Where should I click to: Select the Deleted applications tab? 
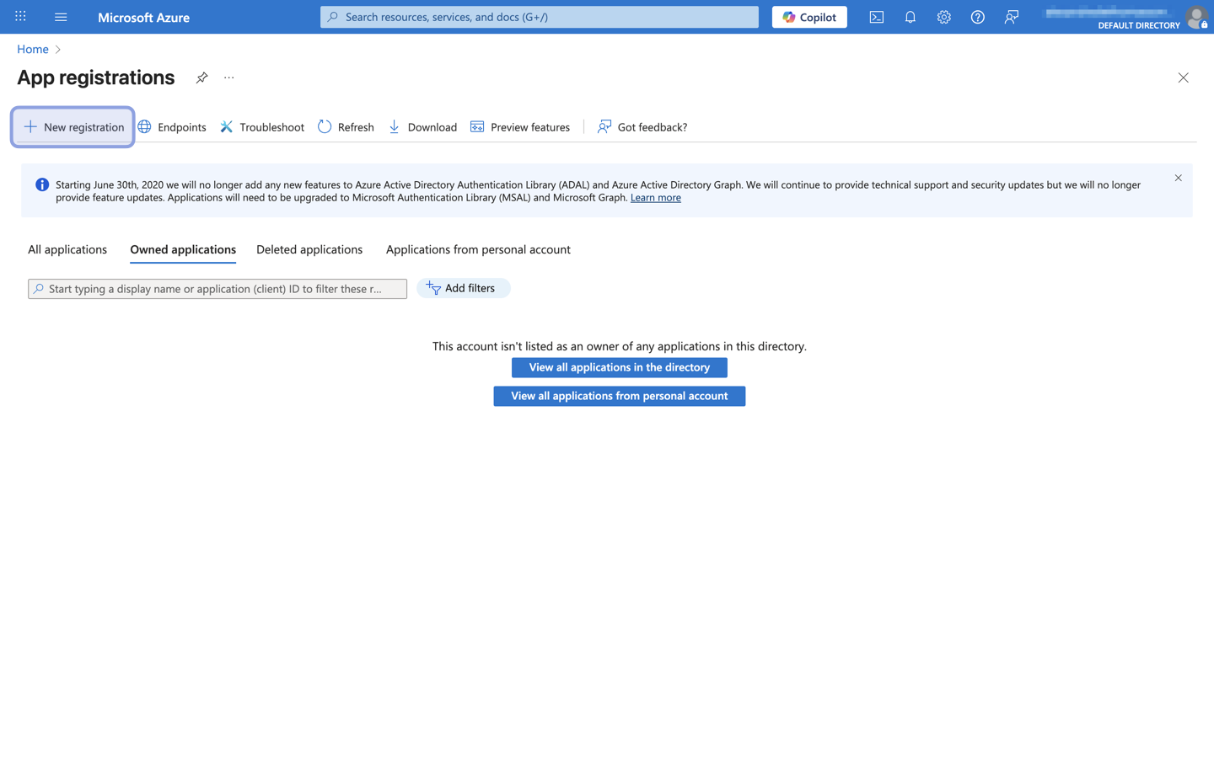[x=309, y=249]
